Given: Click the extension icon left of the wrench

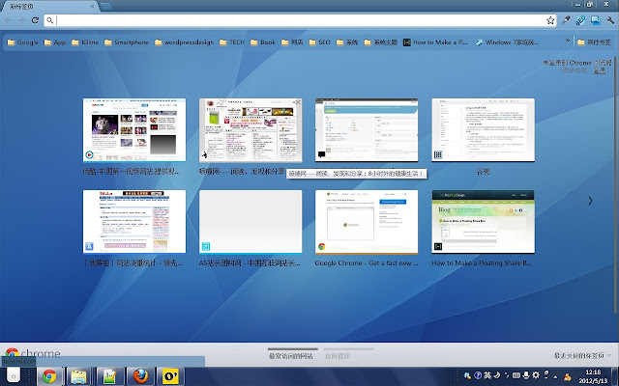Looking at the screenshot, I should click(x=596, y=20).
